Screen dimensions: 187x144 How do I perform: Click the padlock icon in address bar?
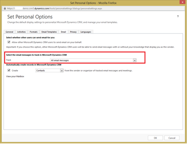(5, 8)
